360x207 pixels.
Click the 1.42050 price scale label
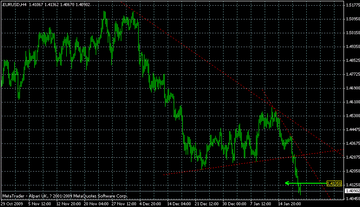[x=353, y=171]
